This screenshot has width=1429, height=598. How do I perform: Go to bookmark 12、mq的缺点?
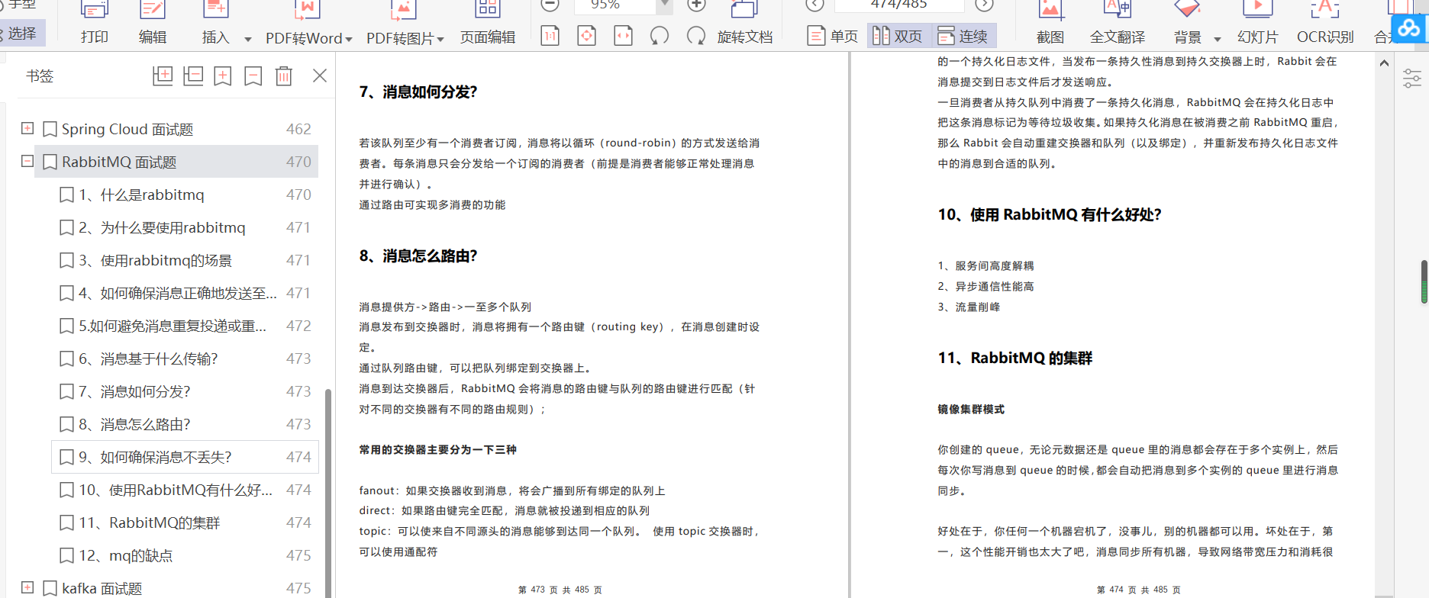click(x=126, y=555)
